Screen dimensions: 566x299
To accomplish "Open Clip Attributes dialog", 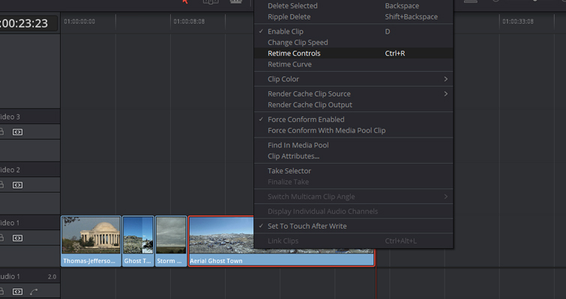I will [x=293, y=156].
